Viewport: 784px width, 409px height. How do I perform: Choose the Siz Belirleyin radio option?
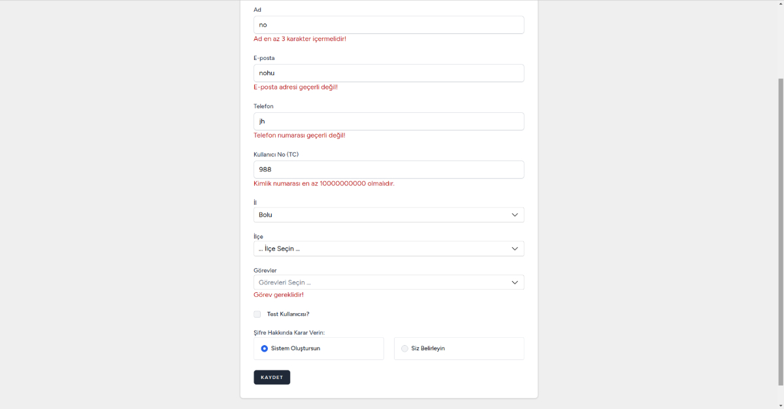click(405, 348)
